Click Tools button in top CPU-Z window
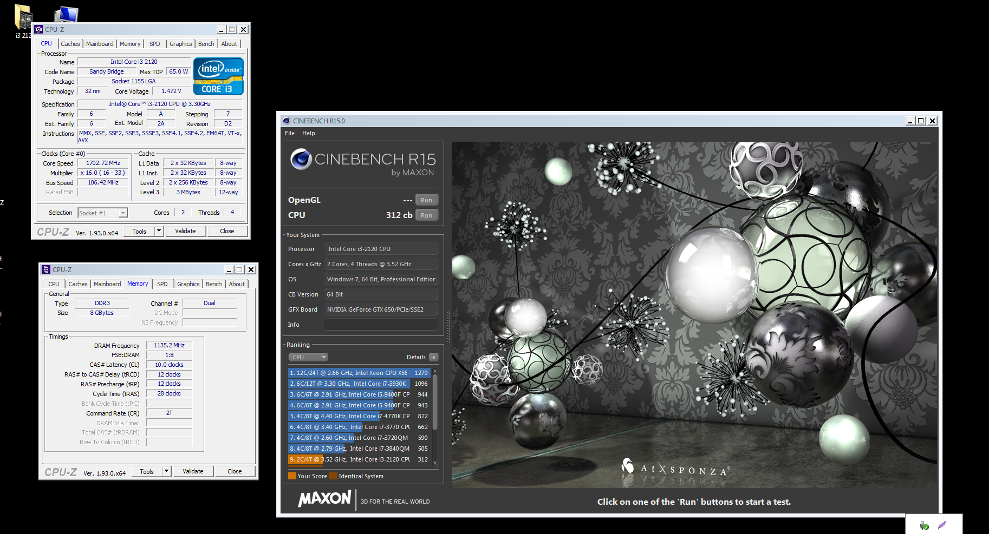The width and height of the screenshot is (989, 534). point(139,231)
